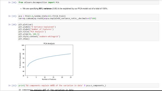This screenshot has height=91, width=162.
Task: Click the % Variance Explained axis label
Action: [x=20, y=60]
